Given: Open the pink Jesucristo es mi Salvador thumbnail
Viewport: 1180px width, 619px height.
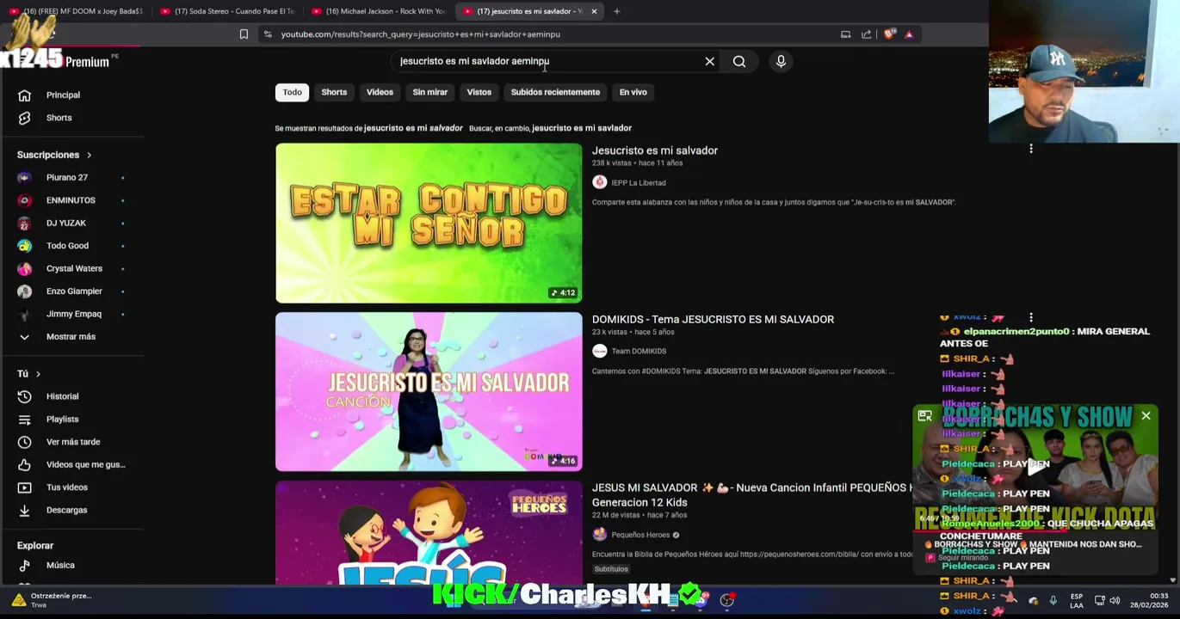Looking at the screenshot, I should pos(429,391).
